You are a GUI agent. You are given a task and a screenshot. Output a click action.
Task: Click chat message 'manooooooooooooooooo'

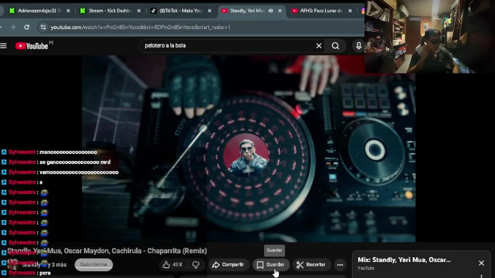pos(68,152)
